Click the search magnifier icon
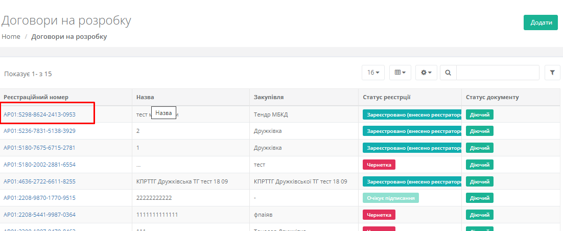This screenshot has width=563, height=231. point(448,73)
